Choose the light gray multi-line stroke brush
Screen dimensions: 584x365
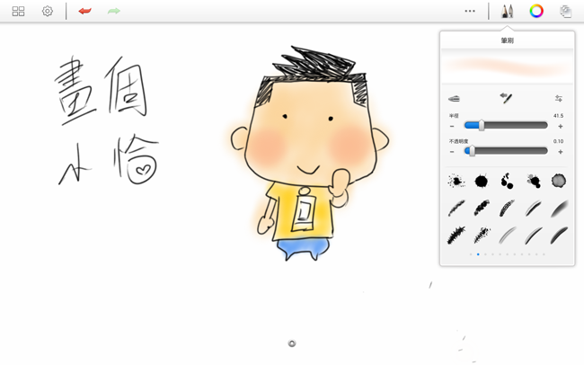click(507, 236)
